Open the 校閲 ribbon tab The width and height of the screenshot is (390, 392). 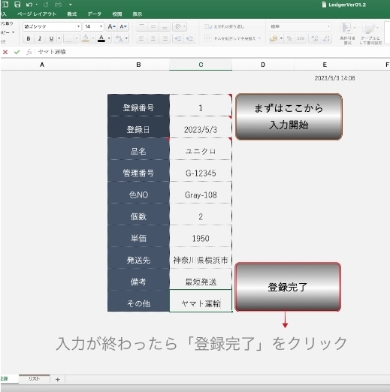pos(117,14)
